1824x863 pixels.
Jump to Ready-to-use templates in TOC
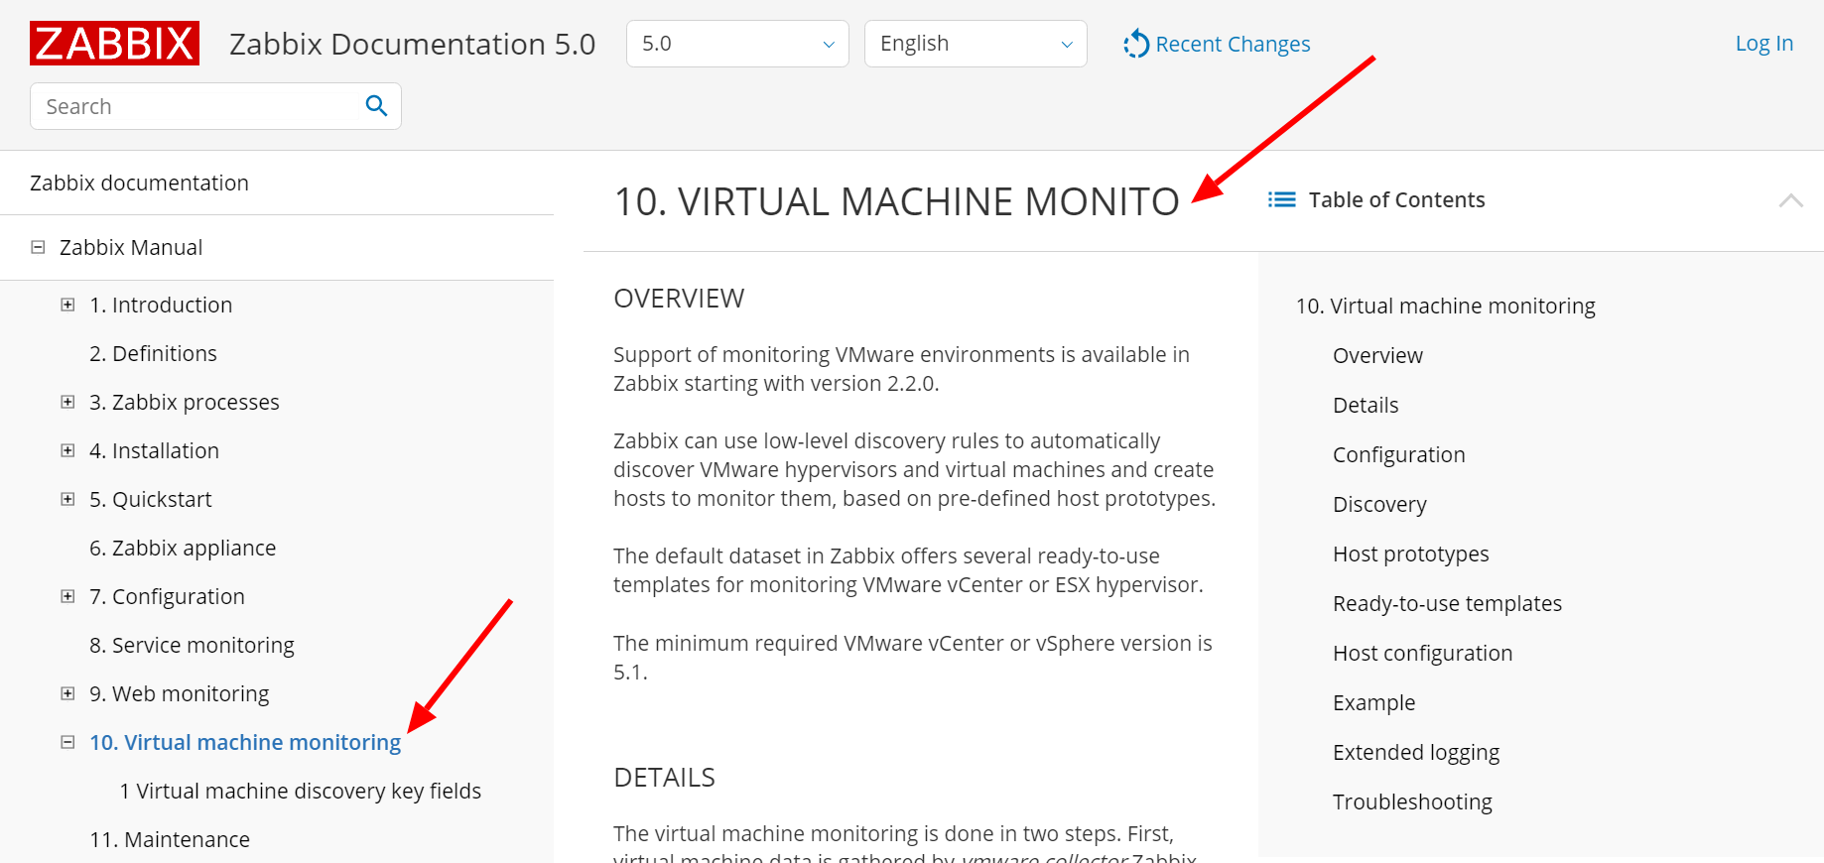pos(1447,603)
